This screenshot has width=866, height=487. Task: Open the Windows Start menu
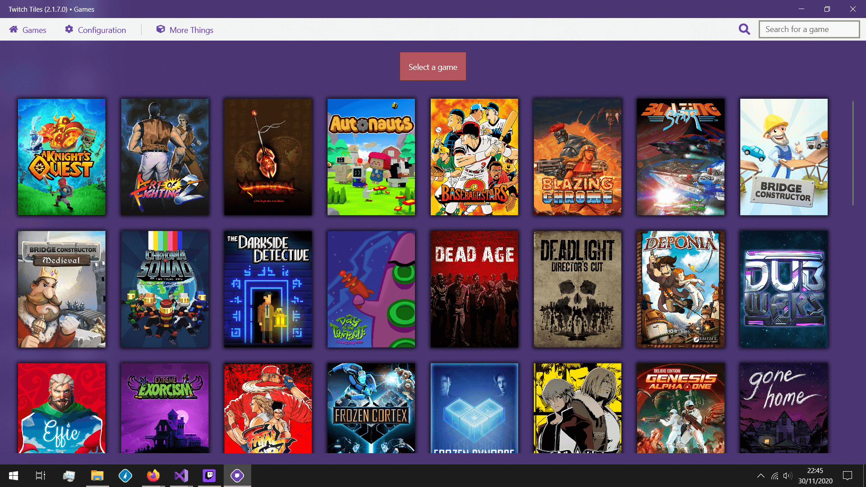[x=14, y=476]
